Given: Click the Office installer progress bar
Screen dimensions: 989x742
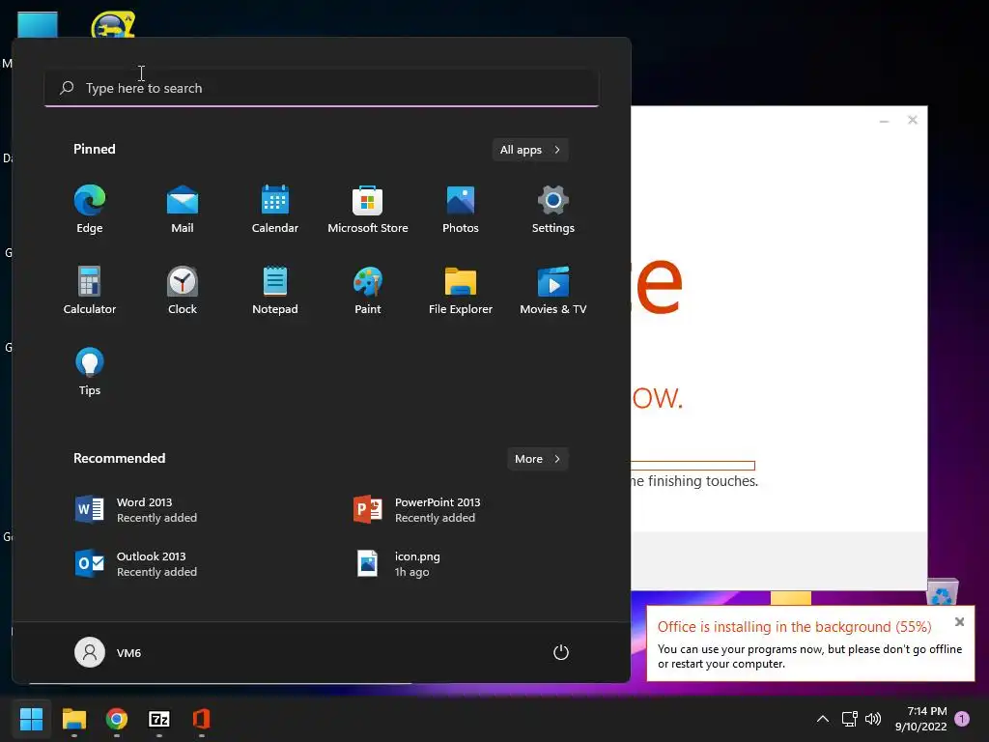Looking at the screenshot, I should [x=693, y=466].
